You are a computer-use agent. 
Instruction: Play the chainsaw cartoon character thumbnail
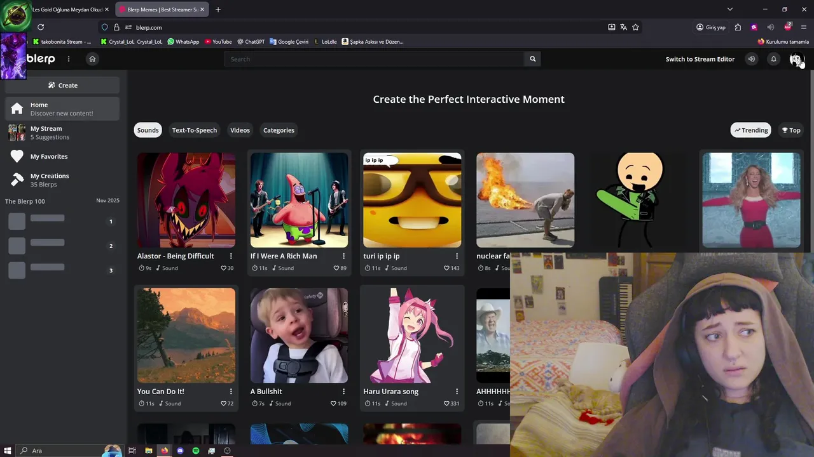[x=638, y=200]
